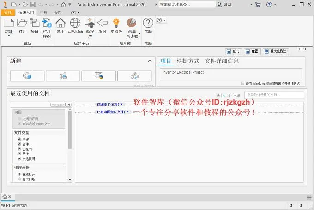Screen dimensions: 314x210
Task: Switch to the 文件详细信息 tab
Action: [x=222, y=61]
